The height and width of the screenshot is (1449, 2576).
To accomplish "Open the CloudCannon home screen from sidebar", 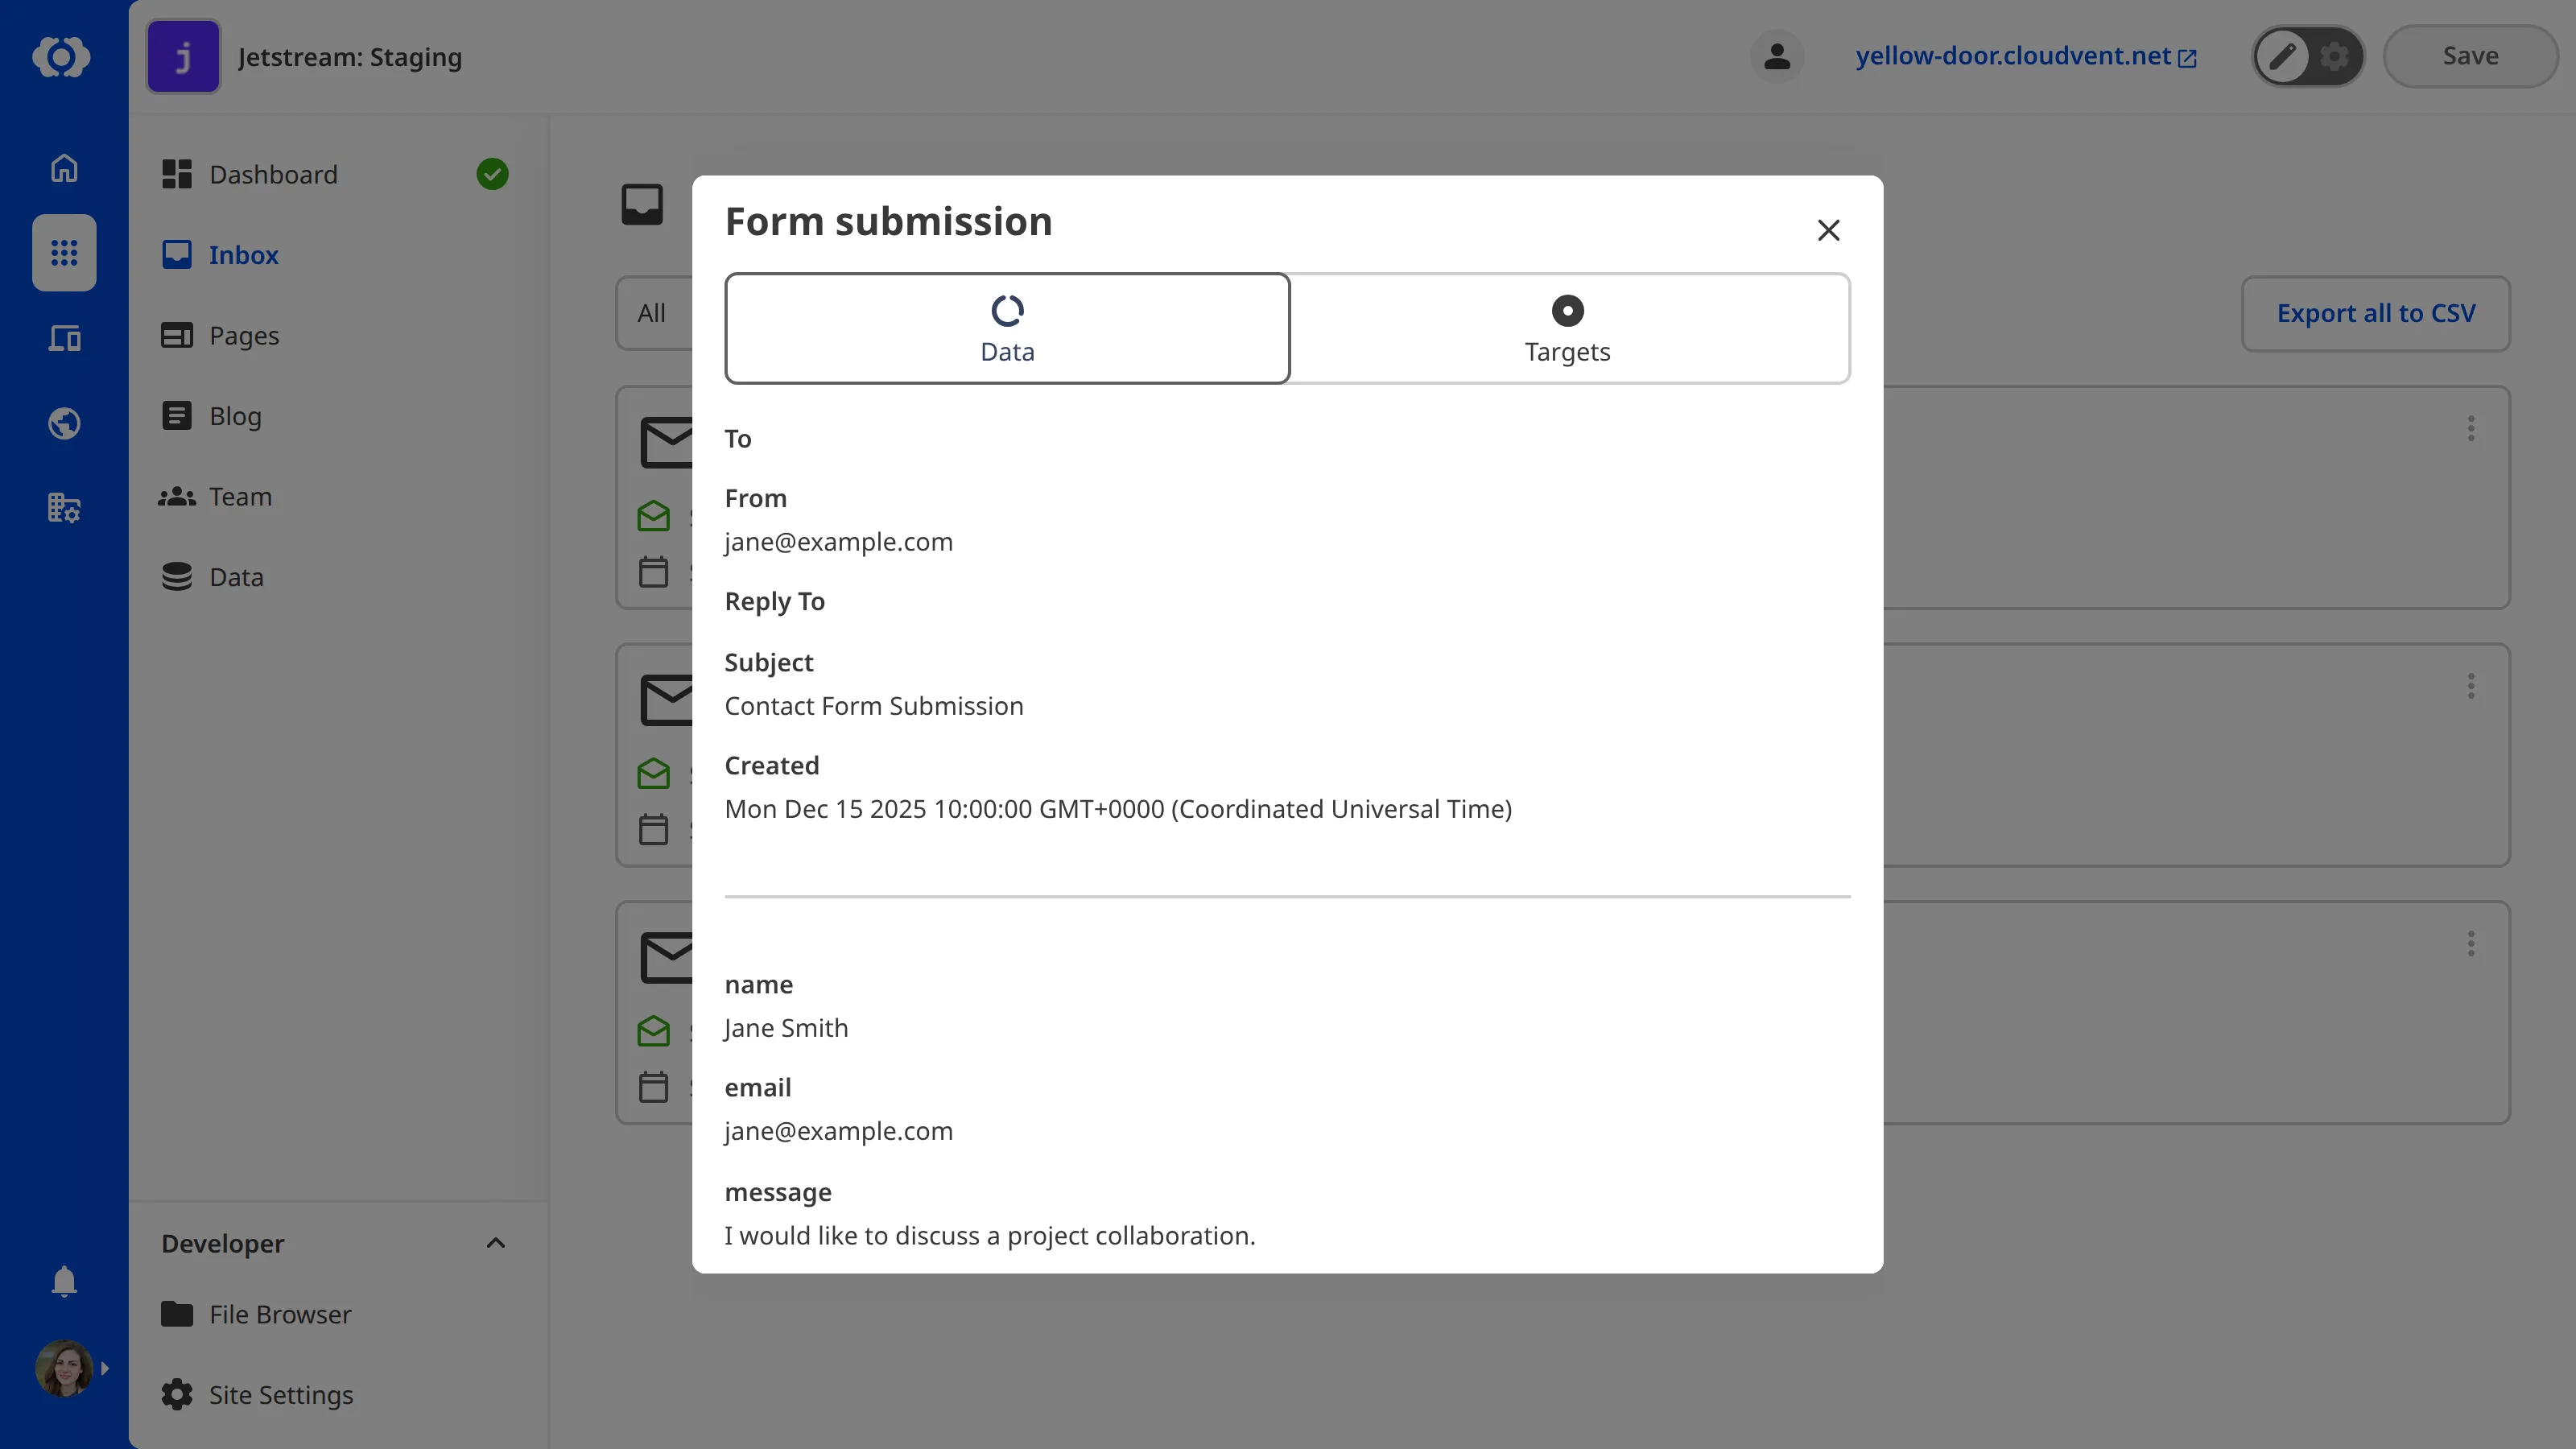I will [x=63, y=168].
